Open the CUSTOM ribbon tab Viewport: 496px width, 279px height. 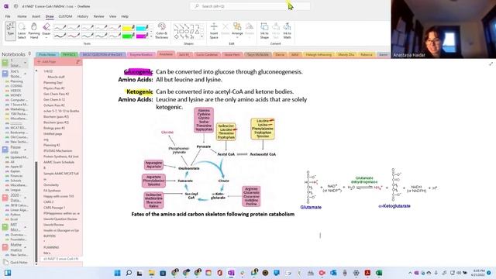pyautogui.click(x=65, y=16)
